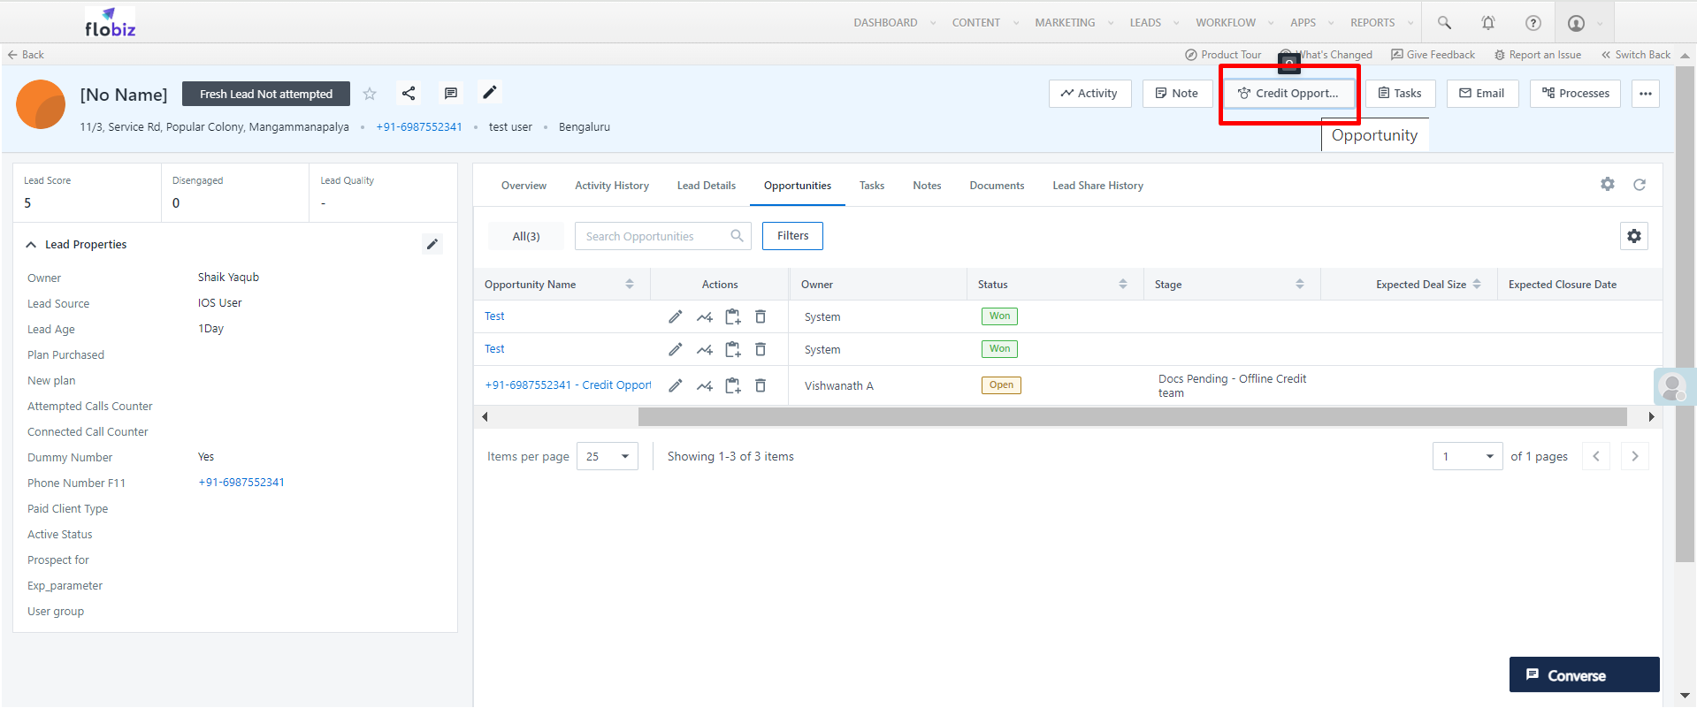
Task: Open the Notes tab
Action: [927, 186]
